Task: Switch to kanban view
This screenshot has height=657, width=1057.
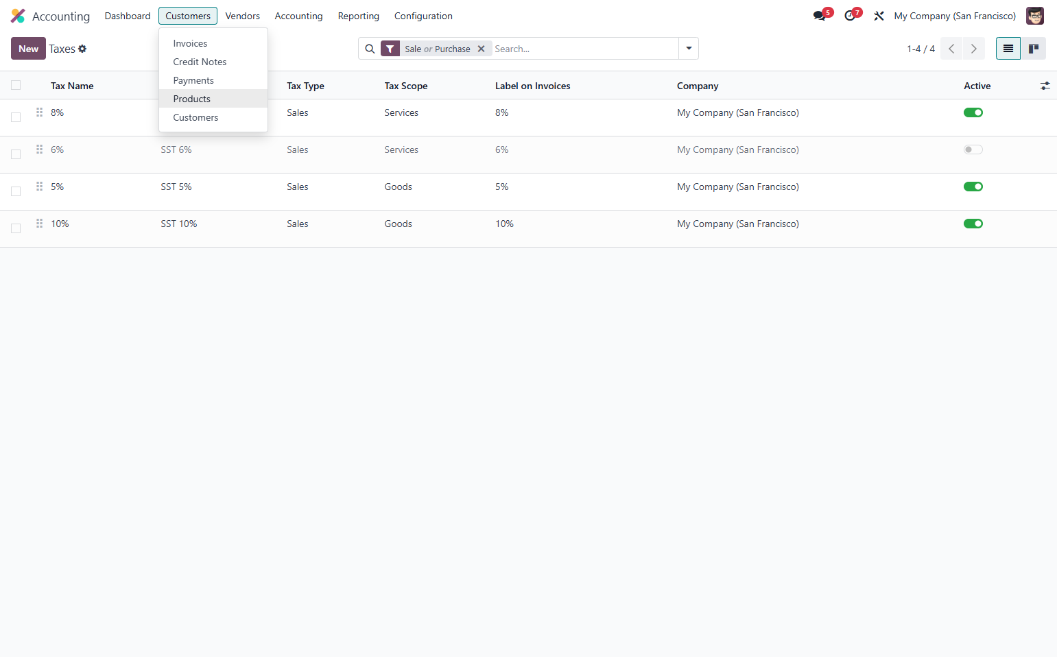Action: coord(1034,49)
